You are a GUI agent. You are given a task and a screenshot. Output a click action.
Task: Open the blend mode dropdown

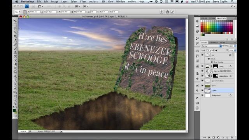coord(211,46)
